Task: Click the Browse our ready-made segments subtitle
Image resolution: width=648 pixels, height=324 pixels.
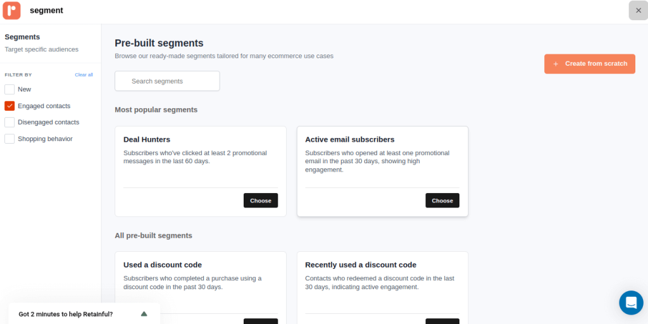Action: tap(224, 56)
